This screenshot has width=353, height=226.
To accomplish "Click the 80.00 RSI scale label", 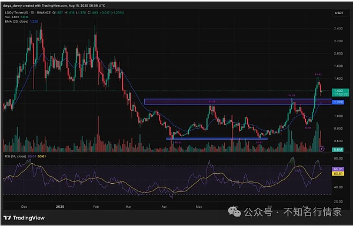I will coord(339,158).
